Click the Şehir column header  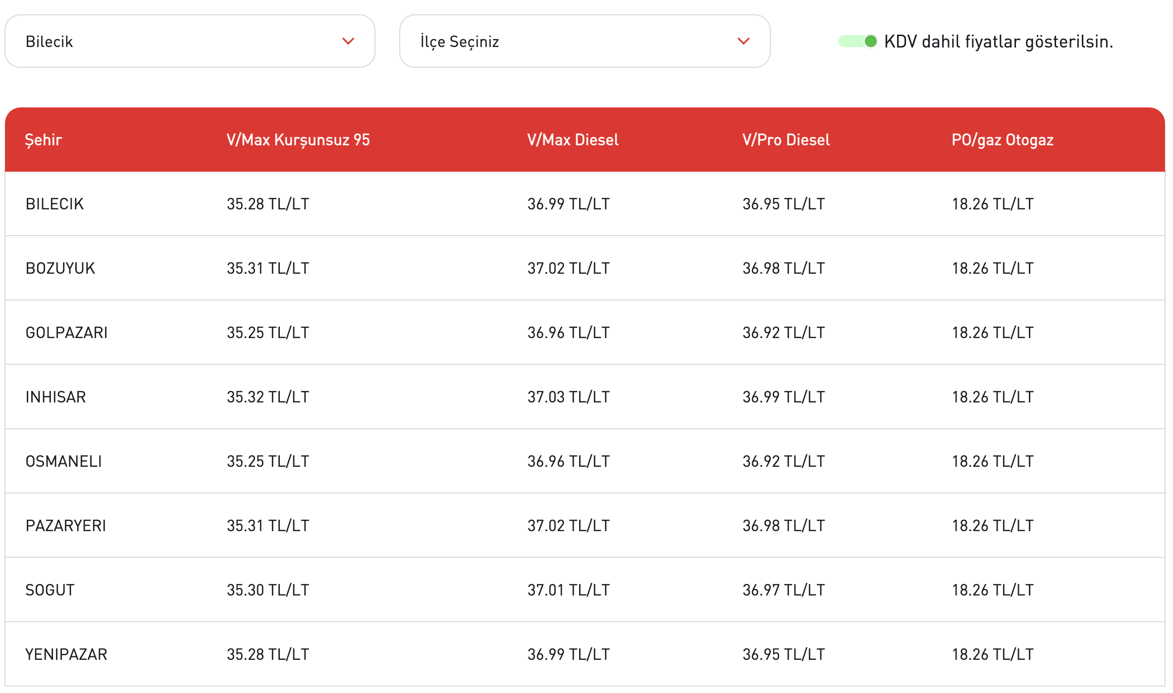pos(44,140)
